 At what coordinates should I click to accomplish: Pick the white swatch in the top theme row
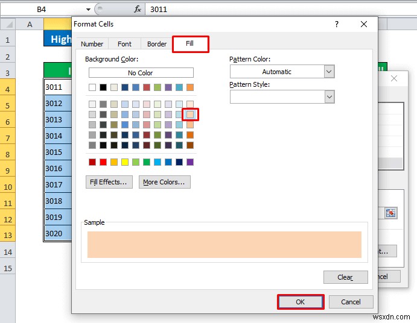pyautogui.click(x=92, y=87)
